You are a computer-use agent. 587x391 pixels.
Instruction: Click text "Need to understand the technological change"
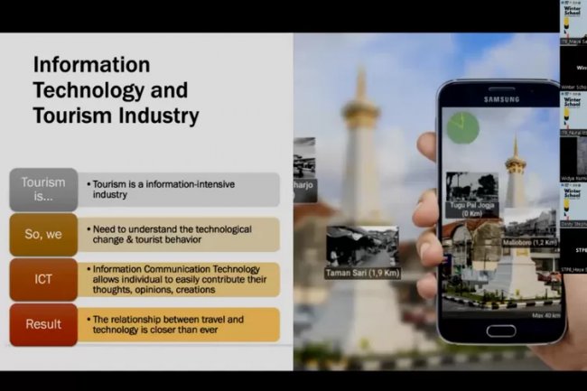pyautogui.click(x=172, y=234)
